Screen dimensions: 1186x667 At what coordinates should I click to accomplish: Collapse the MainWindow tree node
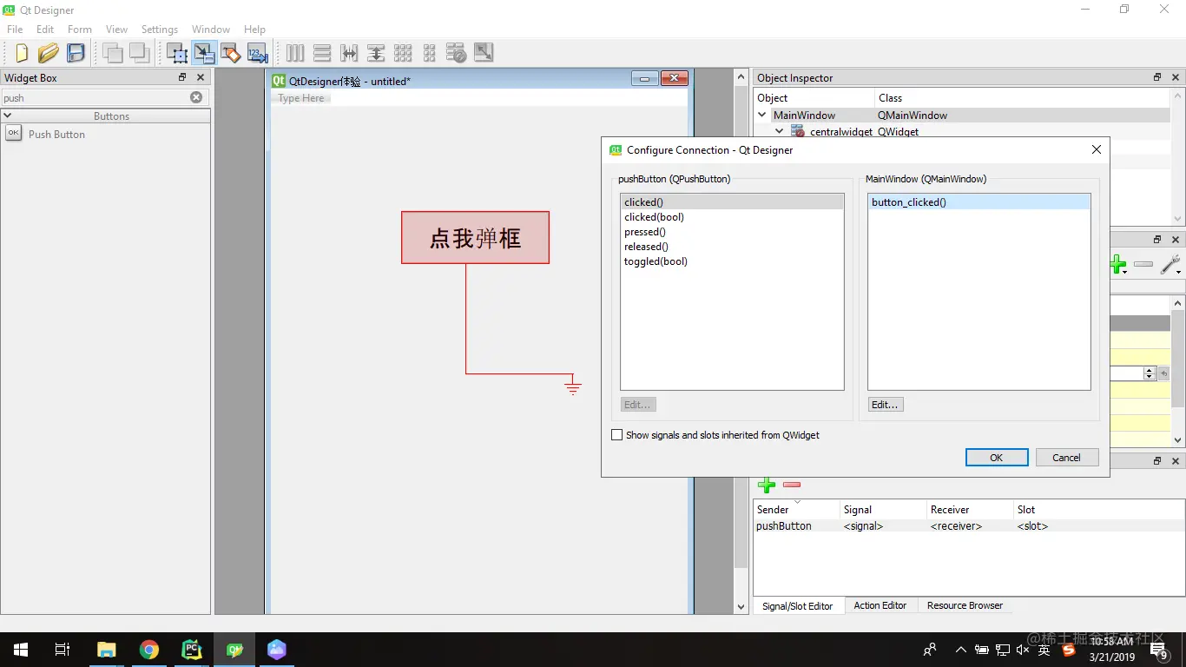[762, 115]
